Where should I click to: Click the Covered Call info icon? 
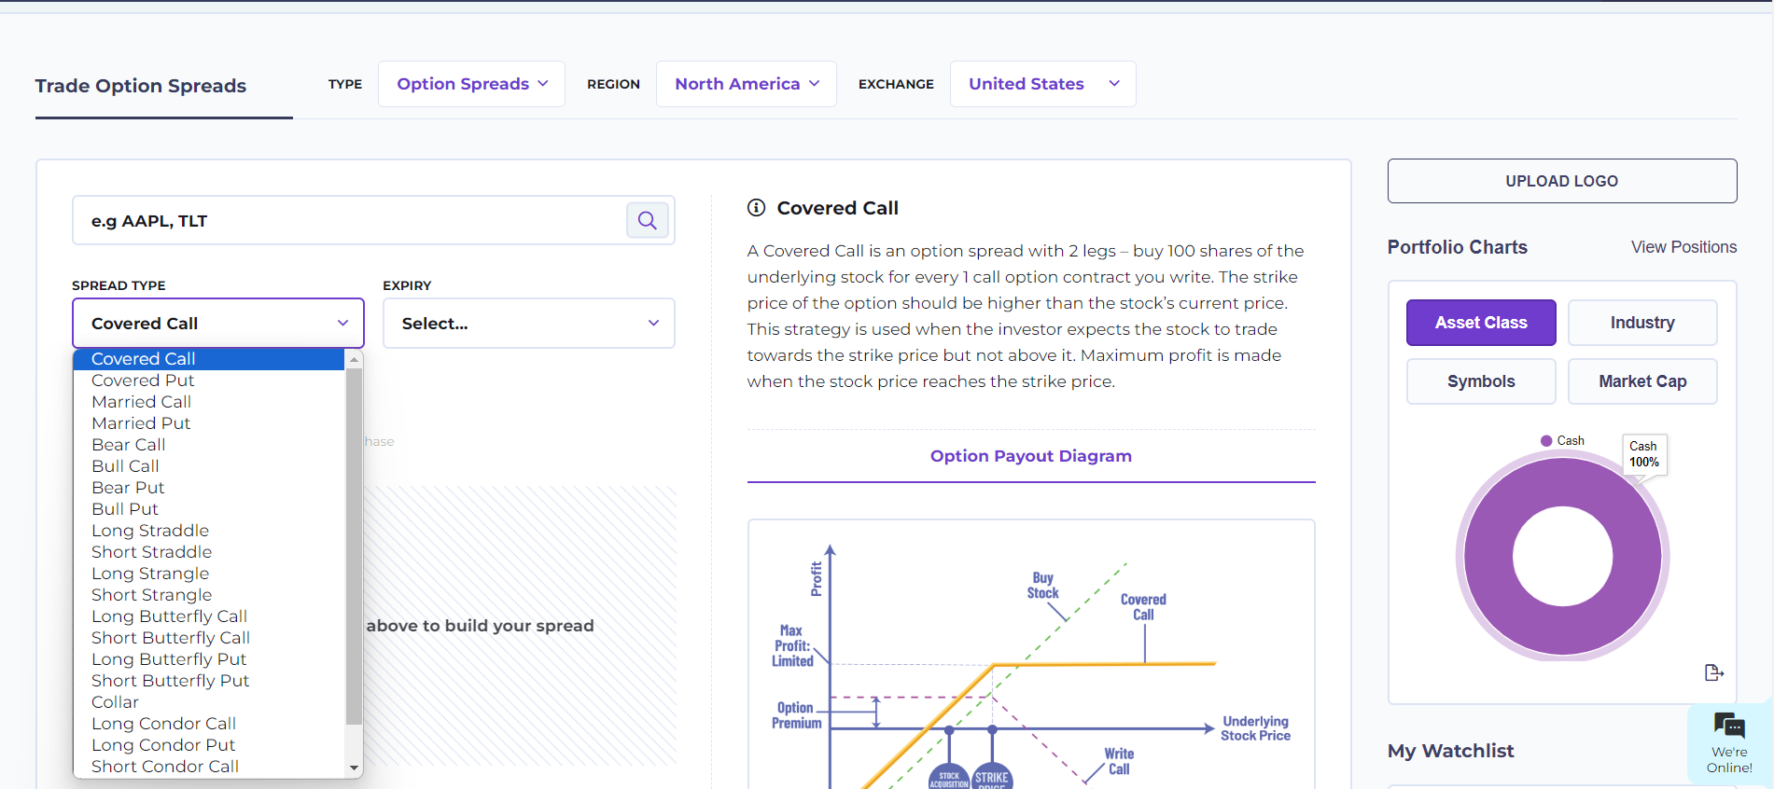pos(756,208)
